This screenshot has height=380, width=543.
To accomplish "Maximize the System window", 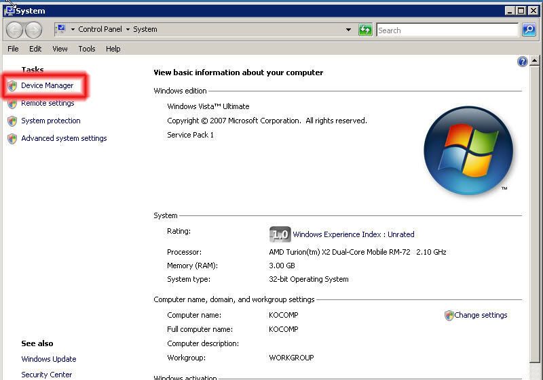I will coord(521,11).
